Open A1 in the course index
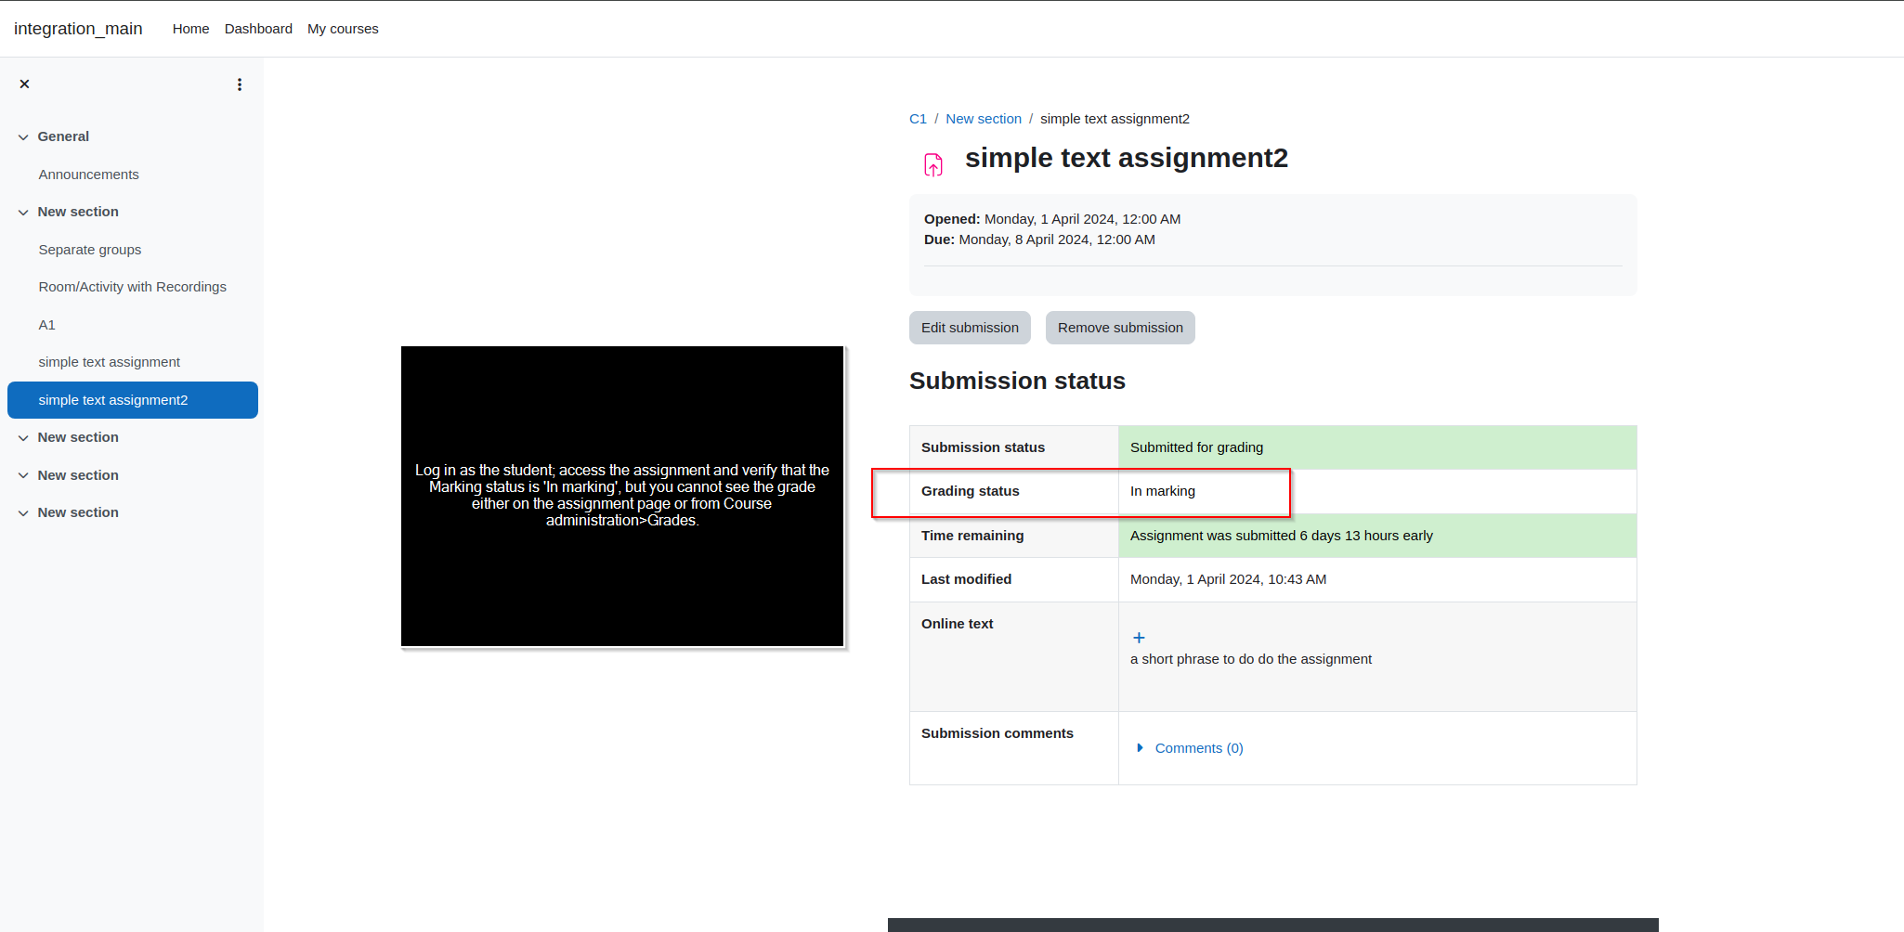Image resolution: width=1904 pixels, height=932 pixels. point(46,325)
